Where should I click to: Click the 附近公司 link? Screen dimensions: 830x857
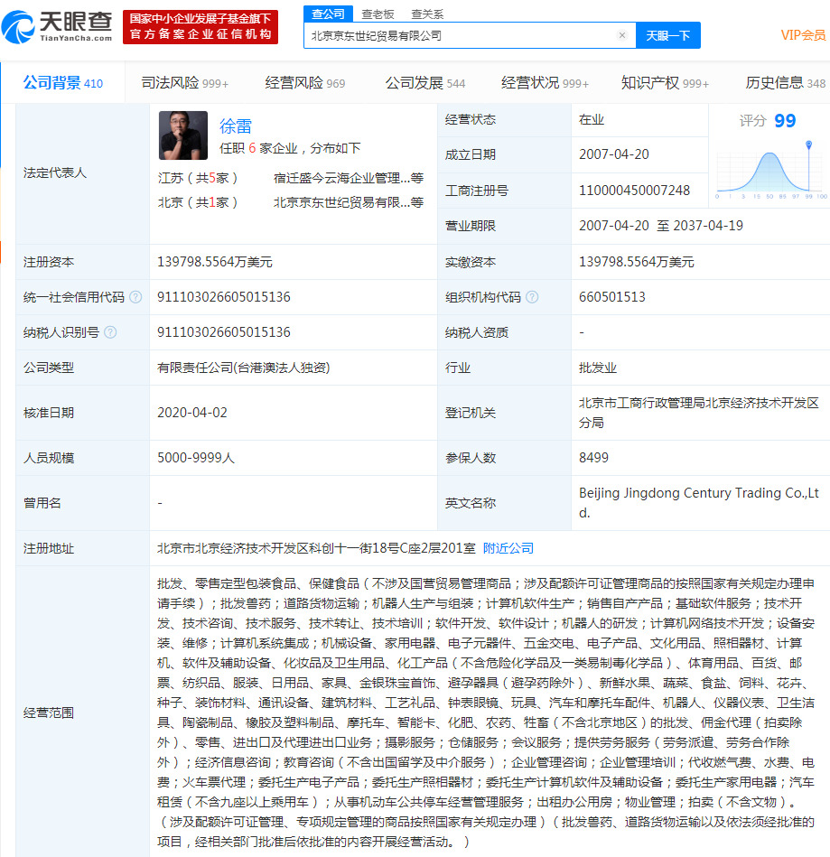point(508,548)
